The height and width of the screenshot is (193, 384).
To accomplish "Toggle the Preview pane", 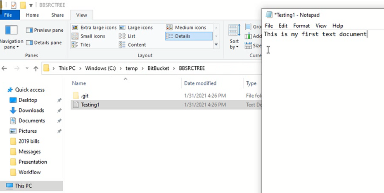I will point(45,30).
